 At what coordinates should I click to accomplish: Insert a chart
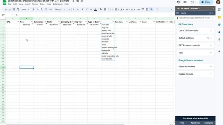point(147,9)
